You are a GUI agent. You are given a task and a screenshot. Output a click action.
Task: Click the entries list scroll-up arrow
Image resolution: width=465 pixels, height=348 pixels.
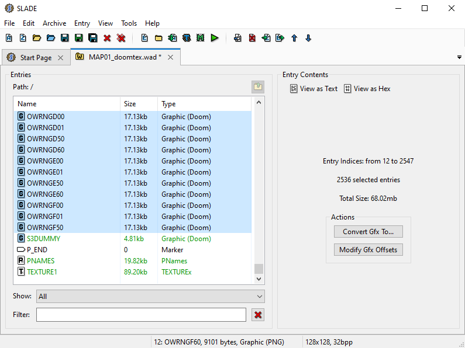tap(259, 103)
